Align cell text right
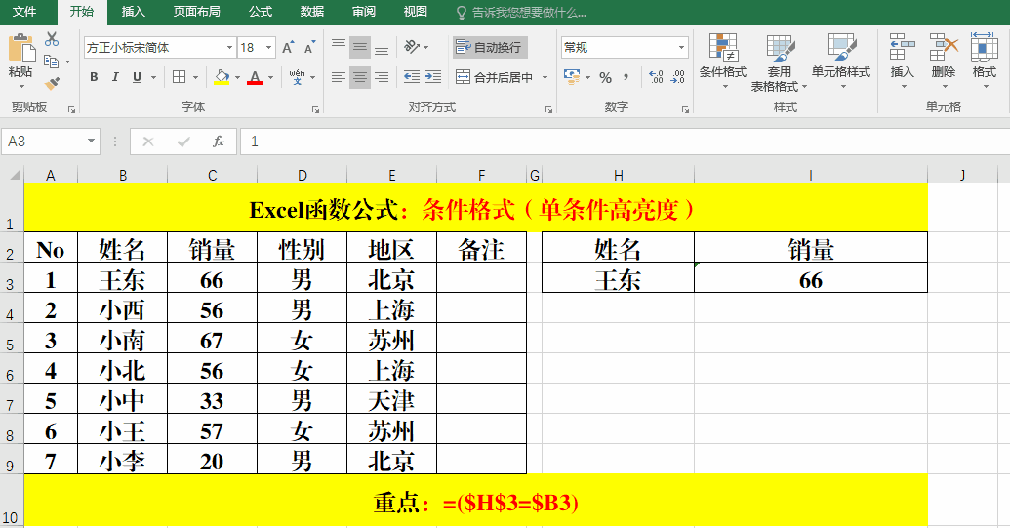The width and height of the screenshot is (1010, 528). (382, 77)
